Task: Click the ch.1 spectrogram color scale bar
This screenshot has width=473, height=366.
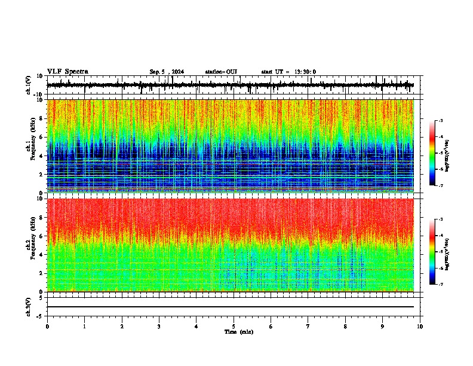Action: (432, 153)
